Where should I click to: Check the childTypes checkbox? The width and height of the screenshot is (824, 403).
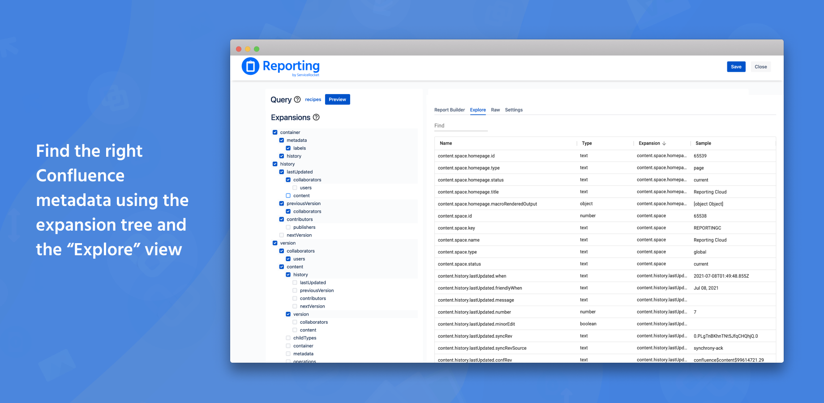click(x=288, y=338)
